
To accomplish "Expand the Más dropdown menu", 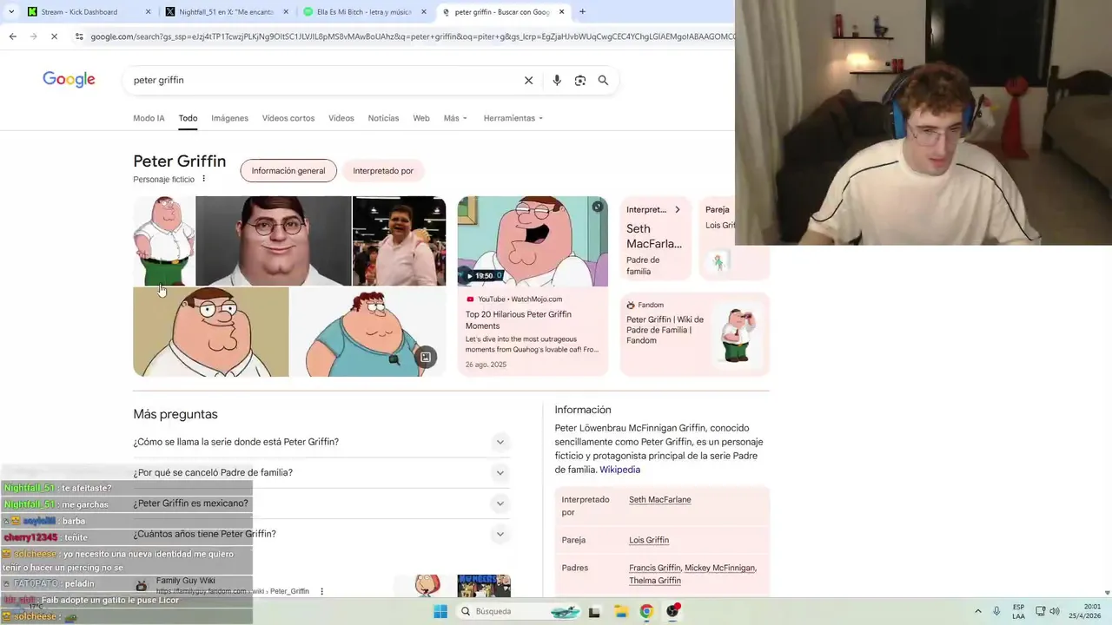I will (455, 118).
